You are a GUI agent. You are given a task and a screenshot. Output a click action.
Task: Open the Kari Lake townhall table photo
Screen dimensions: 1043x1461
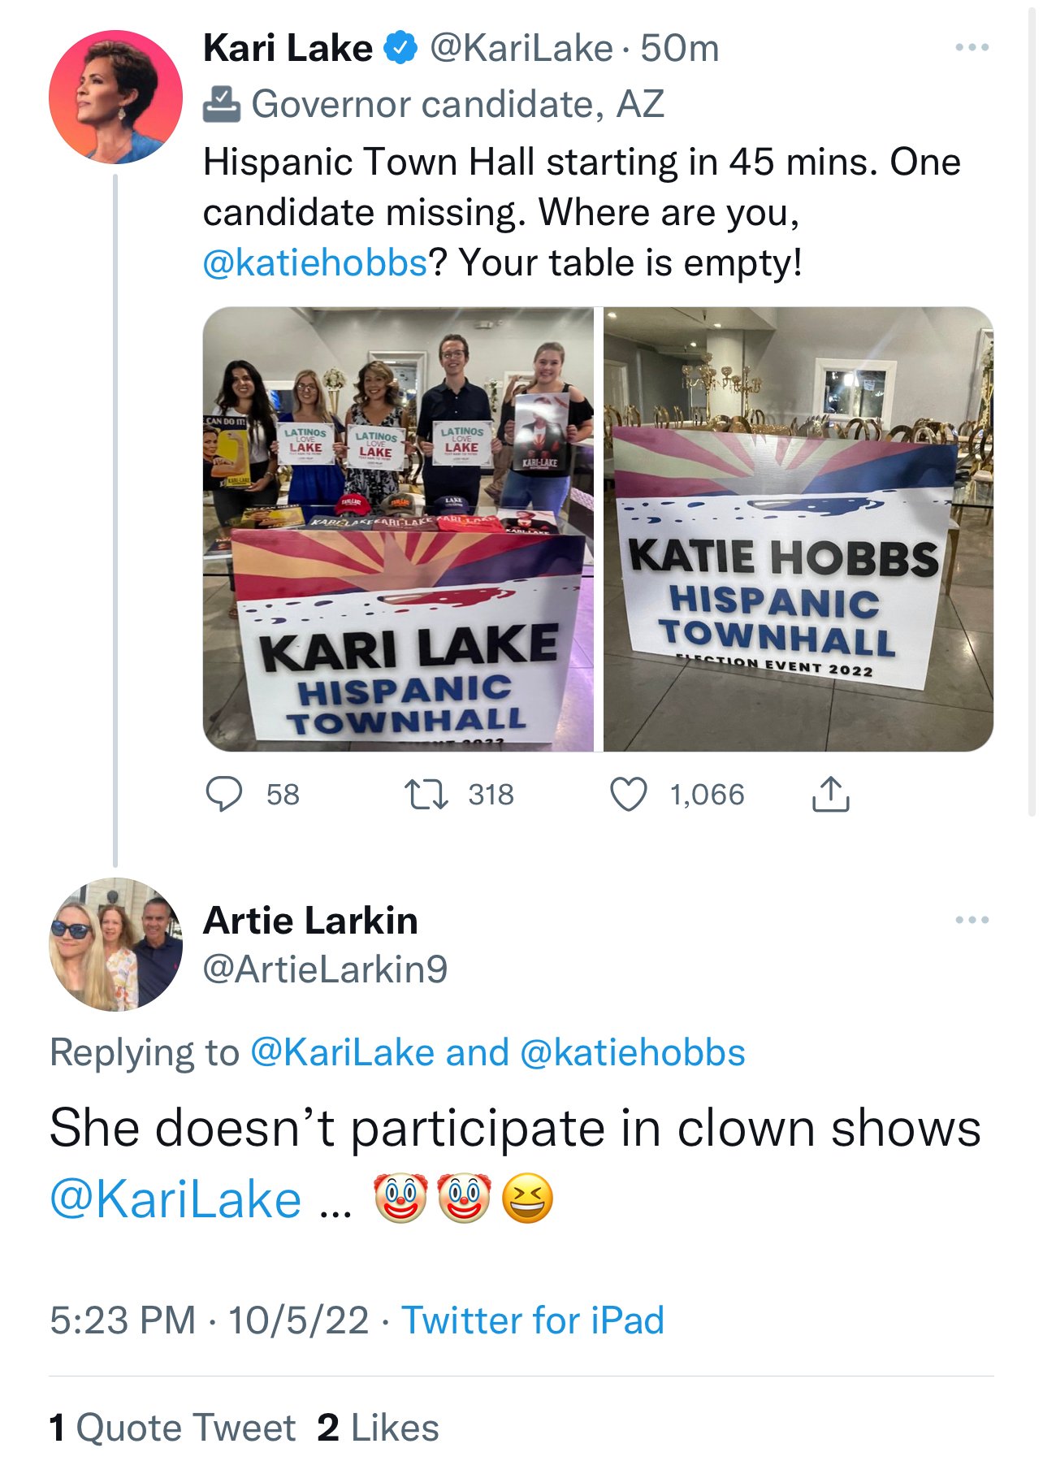(398, 529)
